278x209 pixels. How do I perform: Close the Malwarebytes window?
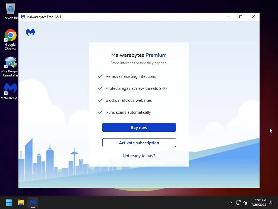click(253, 17)
